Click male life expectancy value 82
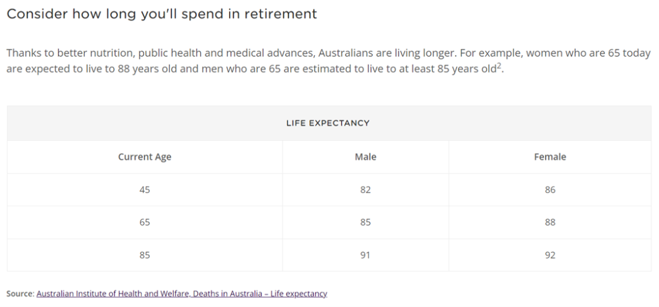 (366, 190)
